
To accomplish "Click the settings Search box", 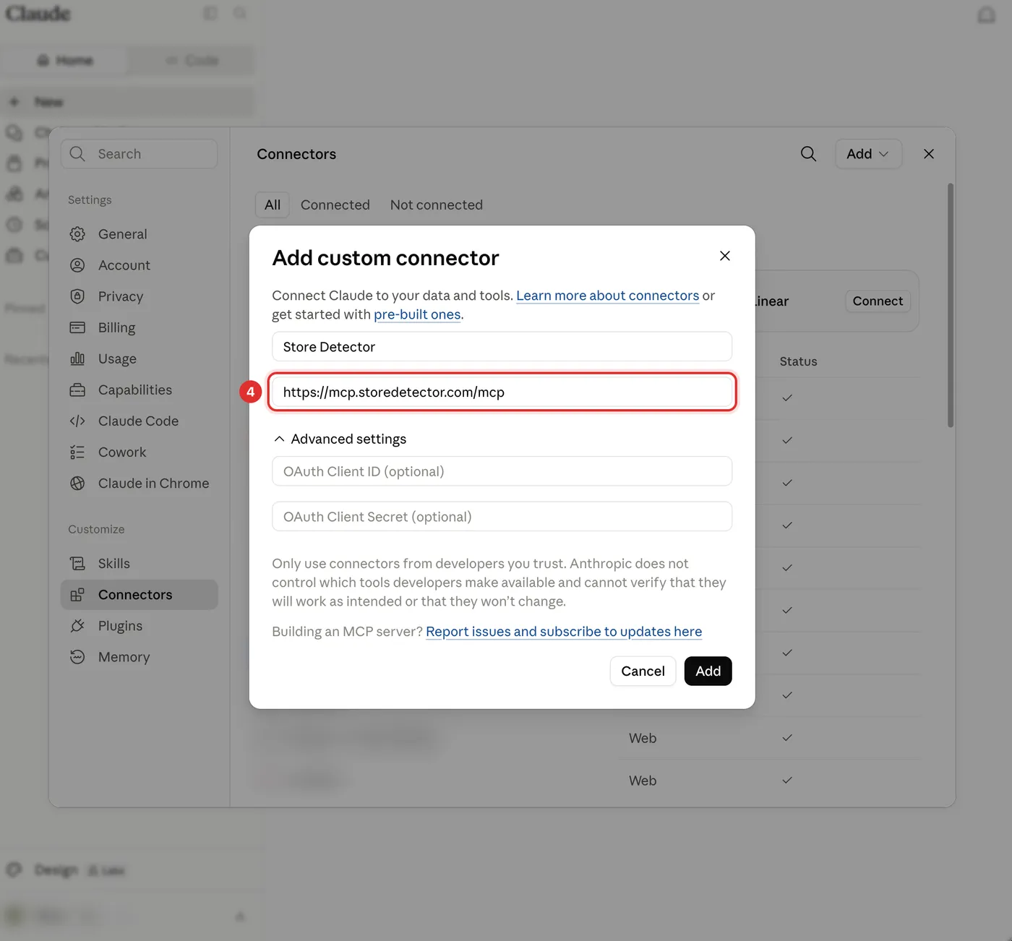I will [x=140, y=154].
